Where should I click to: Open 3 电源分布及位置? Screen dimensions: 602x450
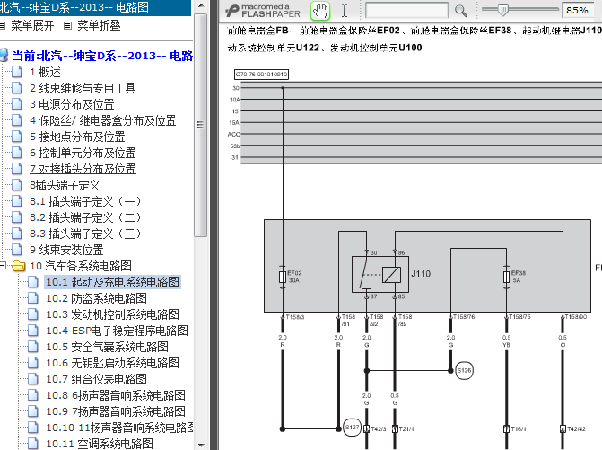(x=72, y=104)
